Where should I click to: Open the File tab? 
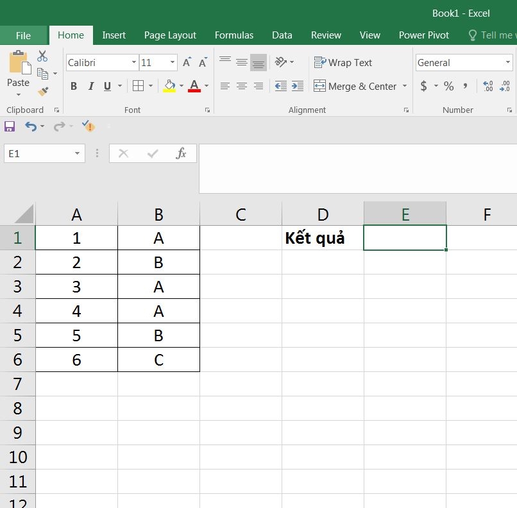tap(23, 35)
